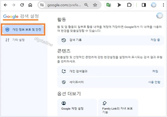Open the Chrome three-dot menu
The width and height of the screenshot is (167, 117).
[x=163, y=5]
